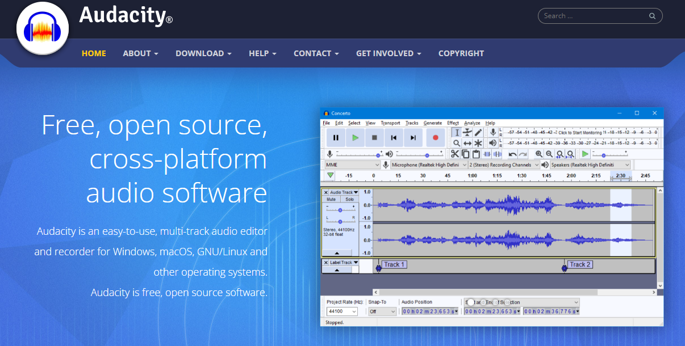Click the Silence audio icon
This screenshot has height=346, width=685.
coord(498,154)
